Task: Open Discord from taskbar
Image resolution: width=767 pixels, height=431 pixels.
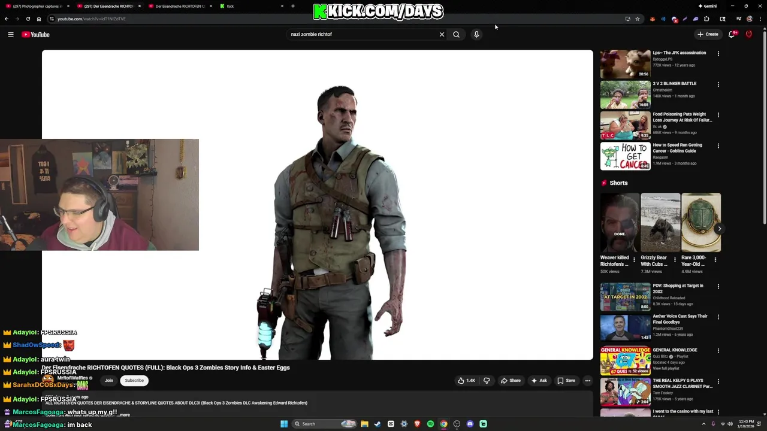Action: pyautogui.click(x=470, y=424)
